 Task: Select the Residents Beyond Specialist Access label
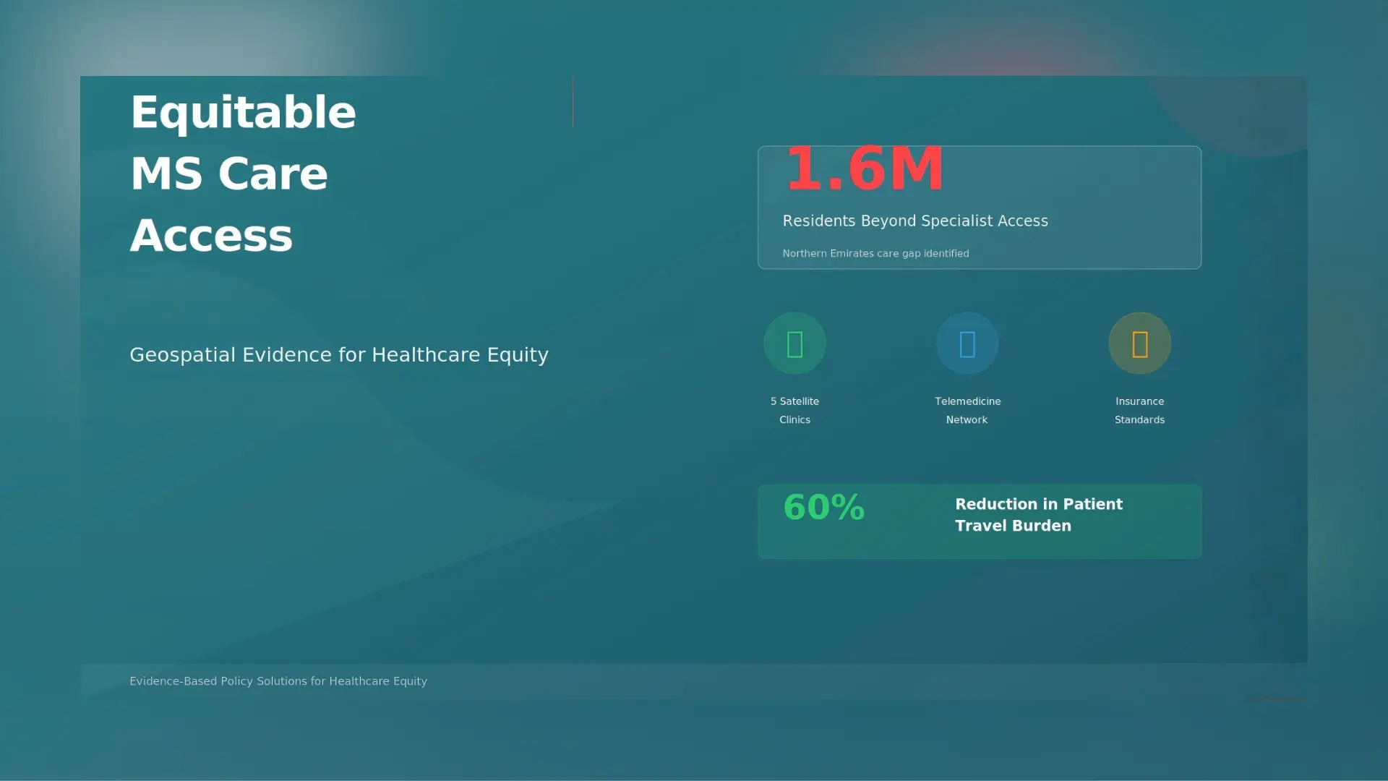[x=915, y=221]
